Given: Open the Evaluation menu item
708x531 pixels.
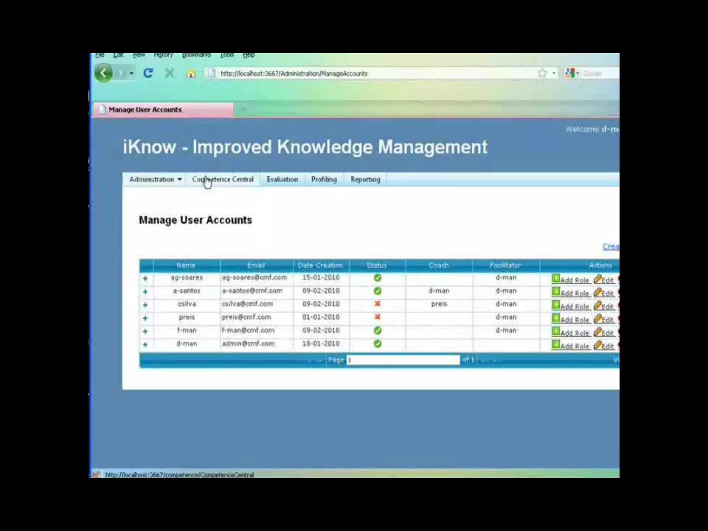Looking at the screenshot, I should point(282,179).
